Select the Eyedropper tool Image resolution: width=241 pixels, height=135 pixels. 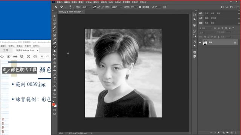(55, 39)
